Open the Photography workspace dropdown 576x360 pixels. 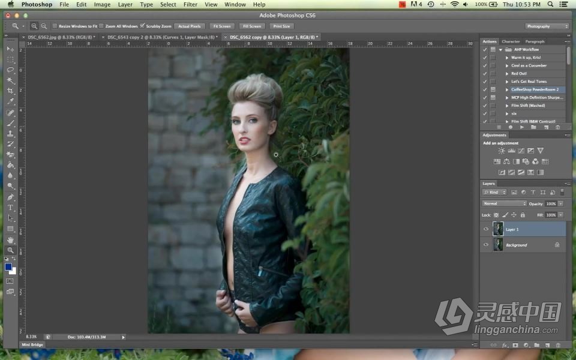tap(547, 26)
